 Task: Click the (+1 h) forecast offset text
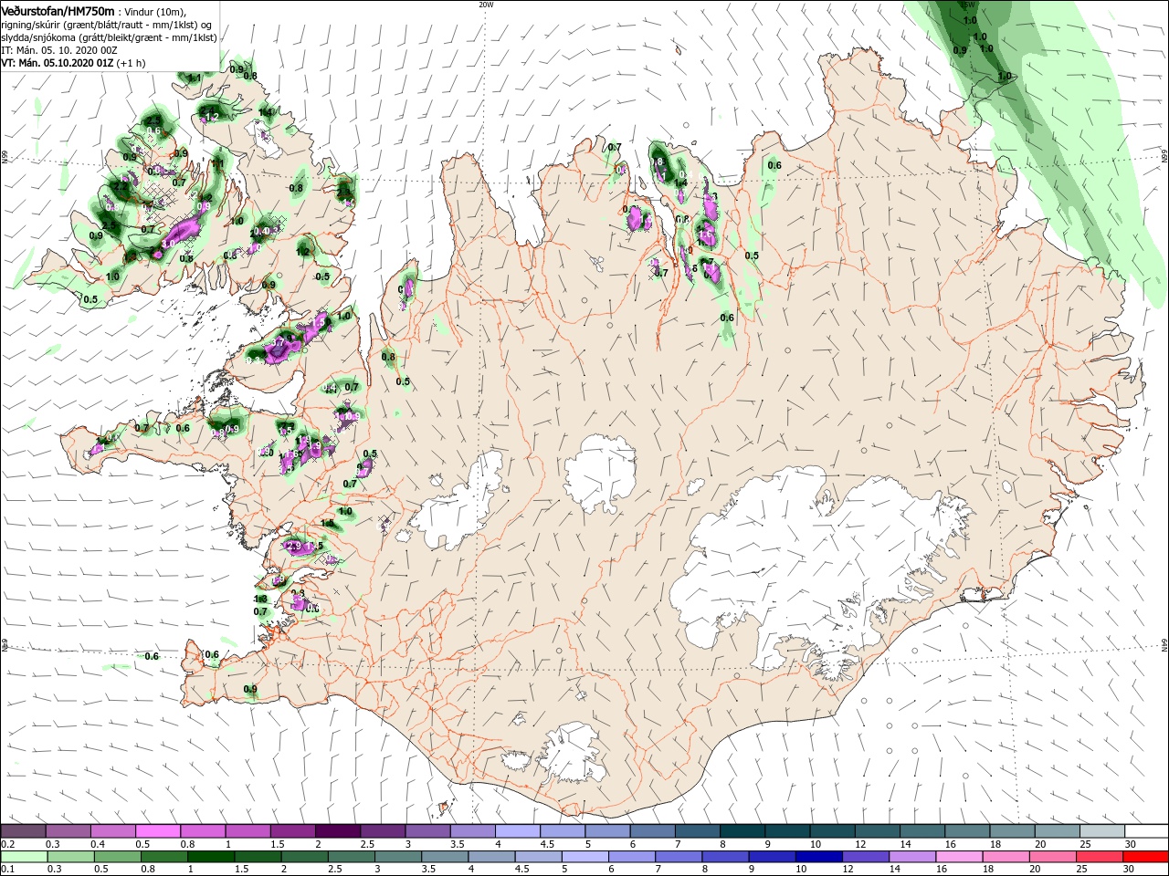click(x=130, y=64)
